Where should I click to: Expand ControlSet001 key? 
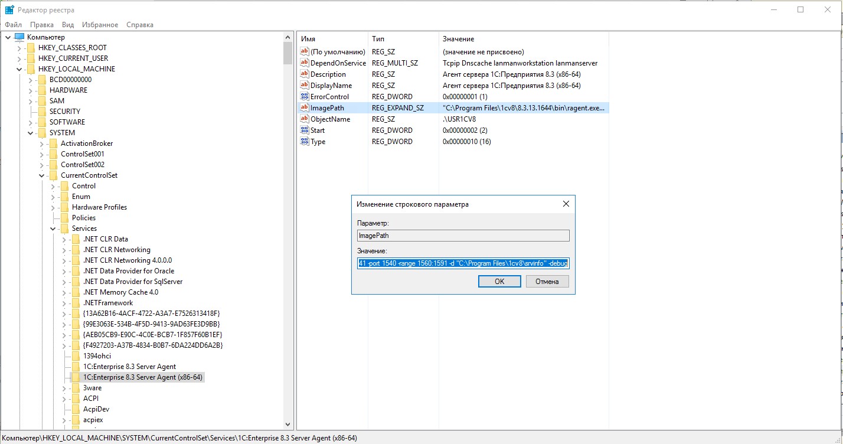pyautogui.click(x=41, y=154)
